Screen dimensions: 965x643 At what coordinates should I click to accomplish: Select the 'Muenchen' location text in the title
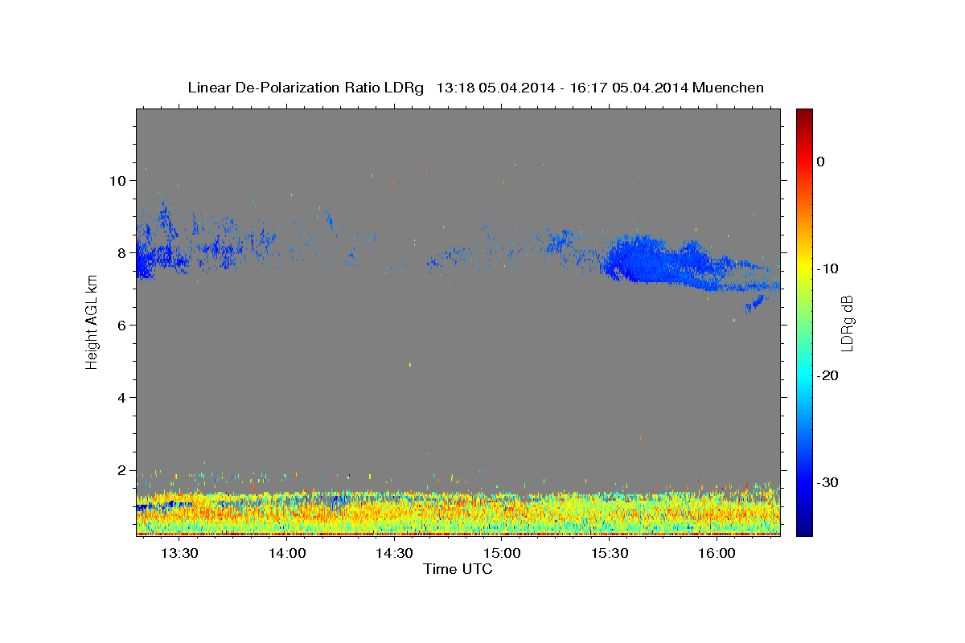coord(728,88)
